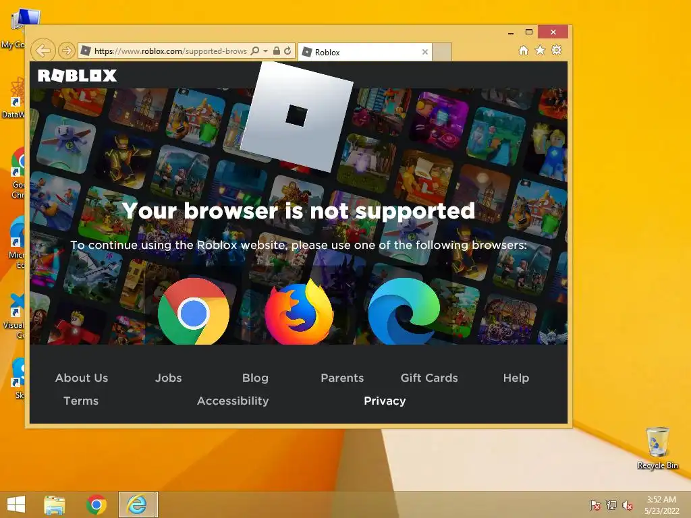The width and height of the screenshot is (691, 518).
Task: Open the Accessibility footer link
Action: [x=233, y=401]
